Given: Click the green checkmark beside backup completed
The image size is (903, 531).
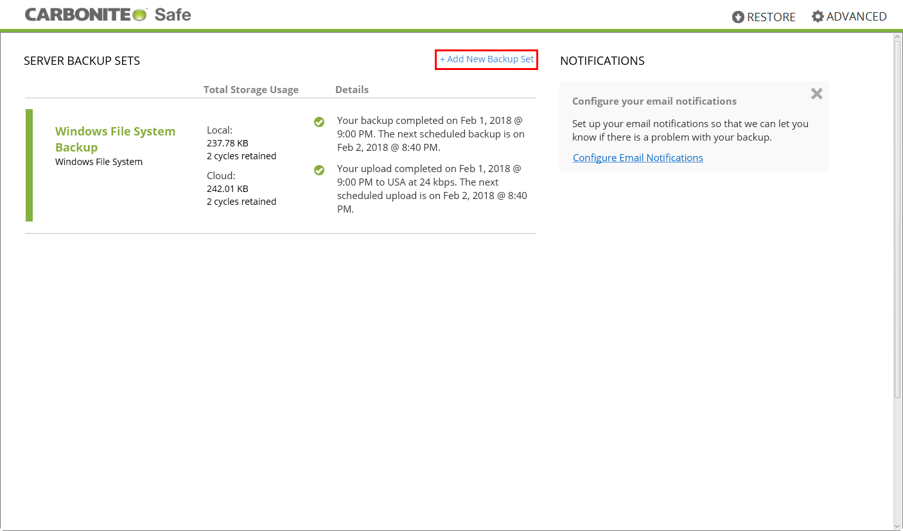Looking at the screenshot, I should point(319,122).
